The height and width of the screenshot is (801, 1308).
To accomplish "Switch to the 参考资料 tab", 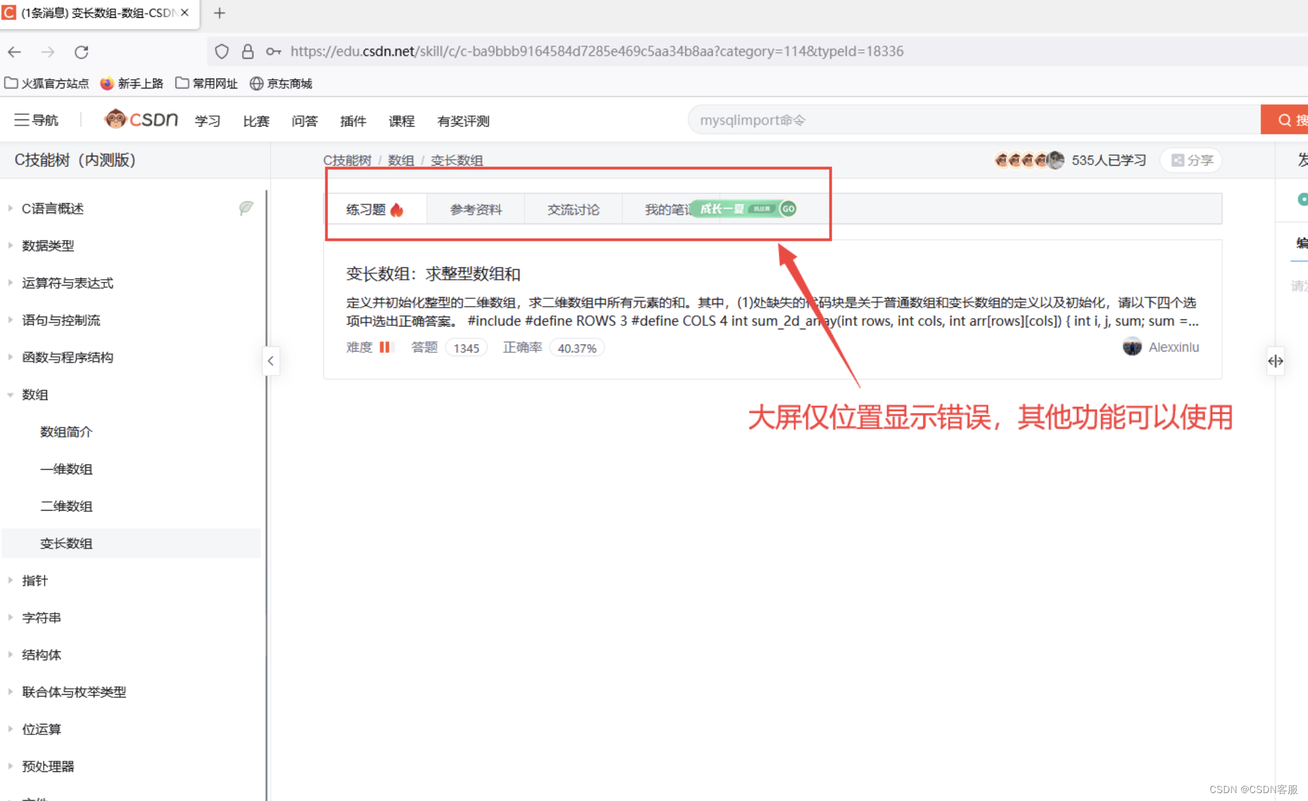I will 476,208.
